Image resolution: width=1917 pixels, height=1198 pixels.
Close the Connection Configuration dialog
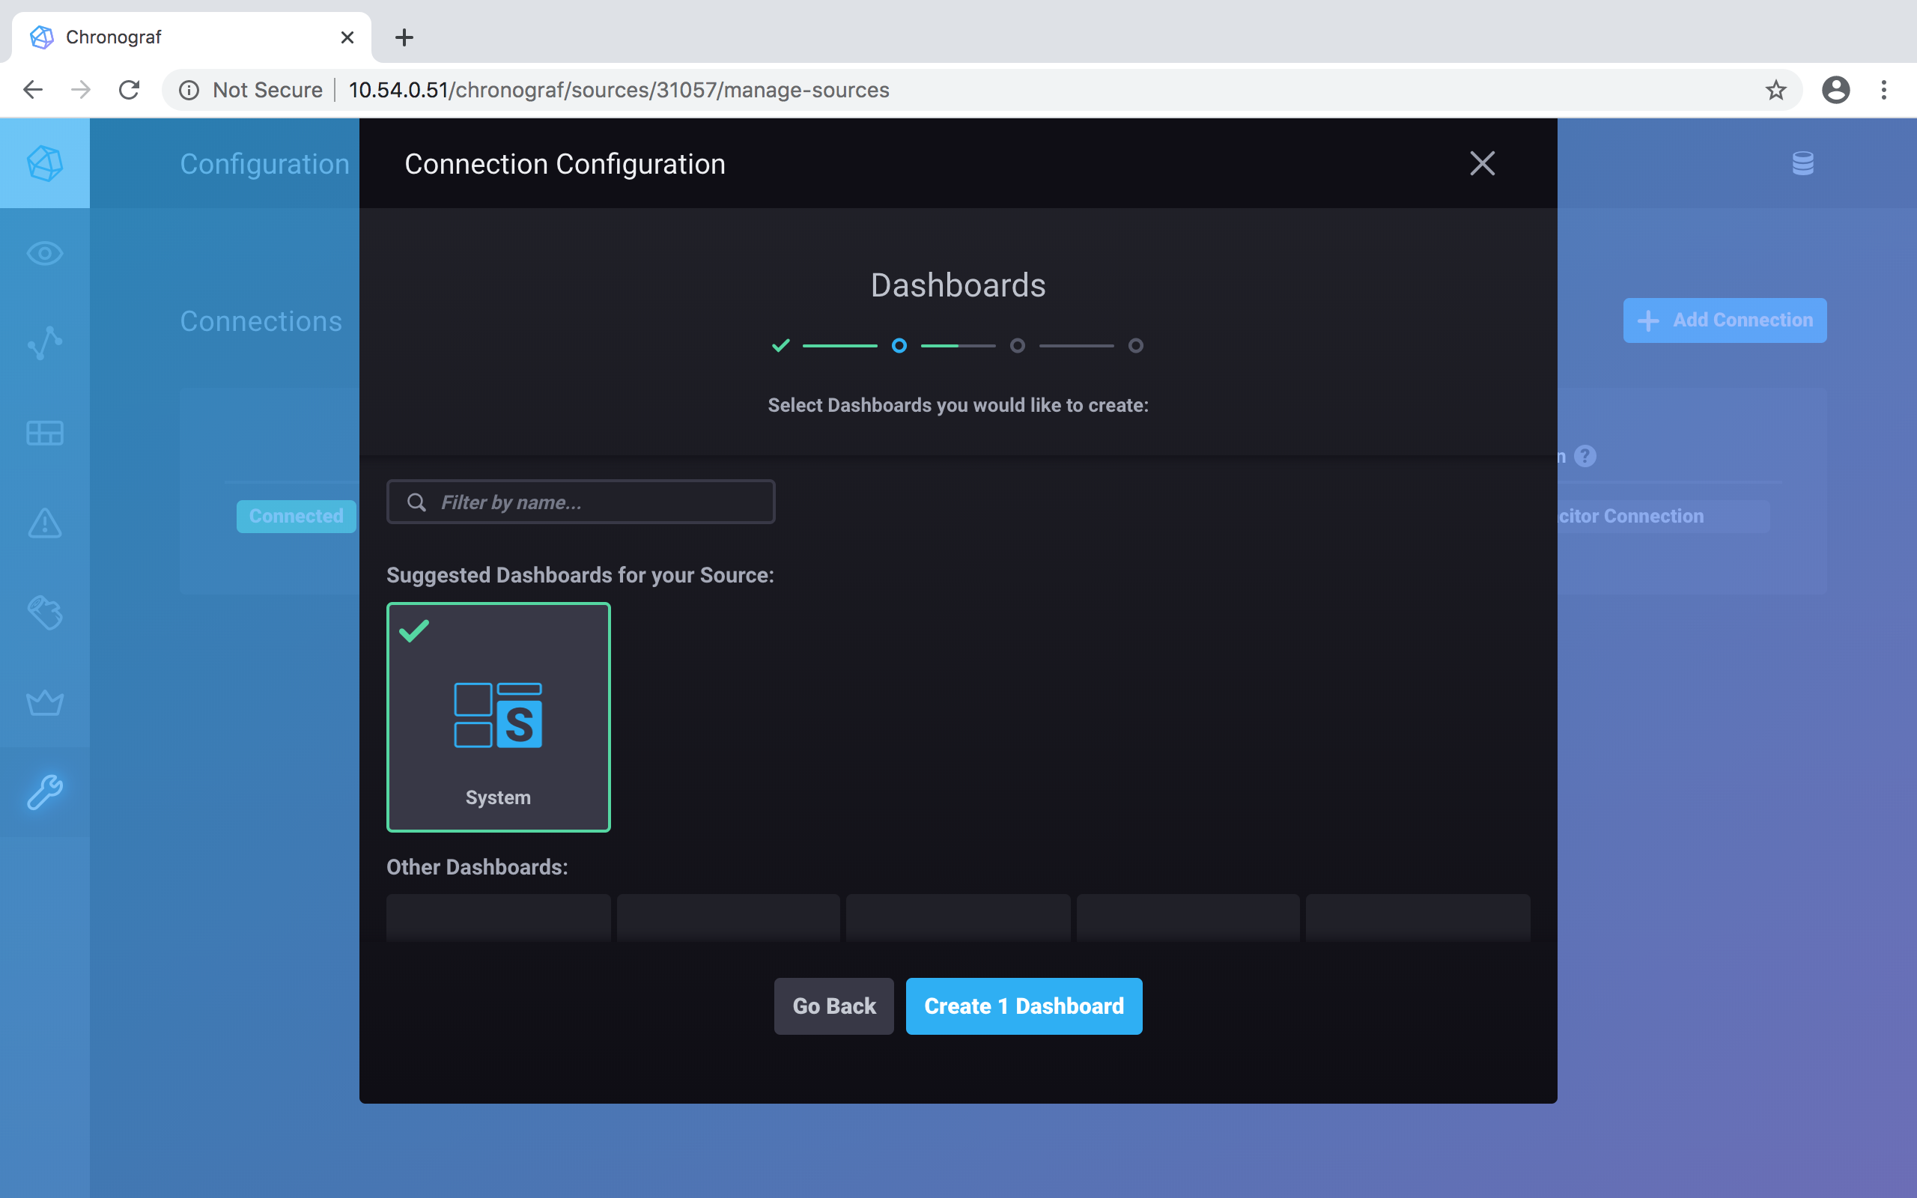pos(1482,163)
